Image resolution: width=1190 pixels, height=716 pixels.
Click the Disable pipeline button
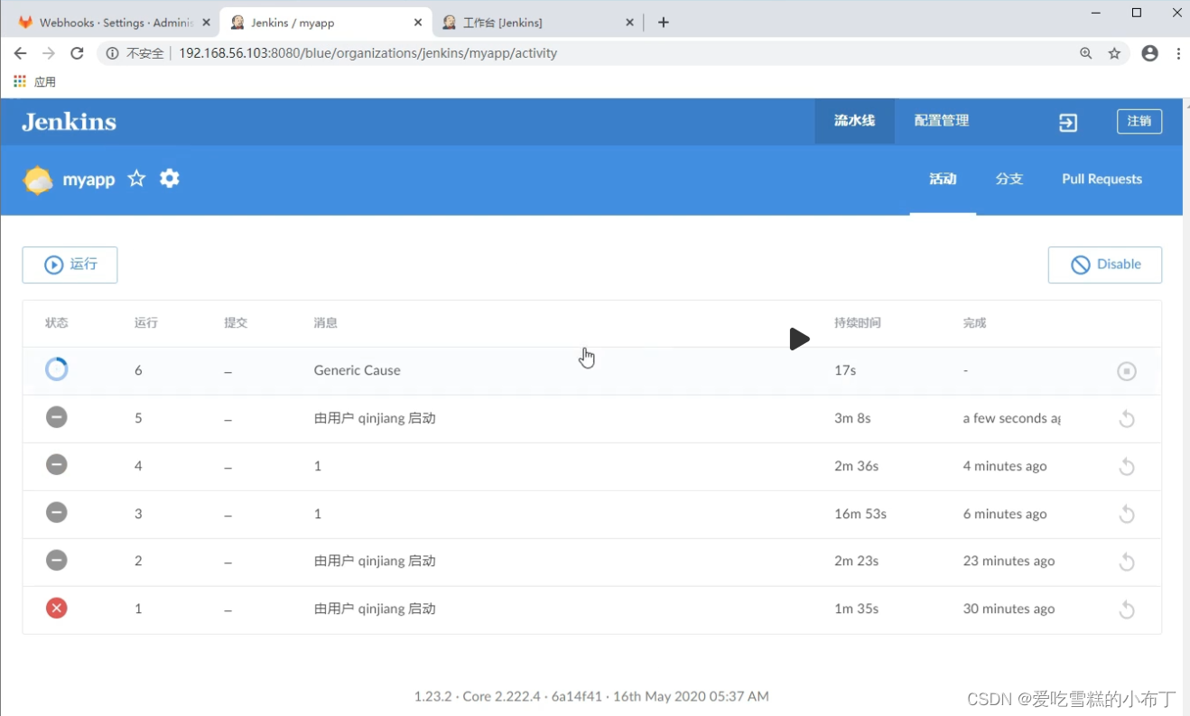[x=1105, y=265]
